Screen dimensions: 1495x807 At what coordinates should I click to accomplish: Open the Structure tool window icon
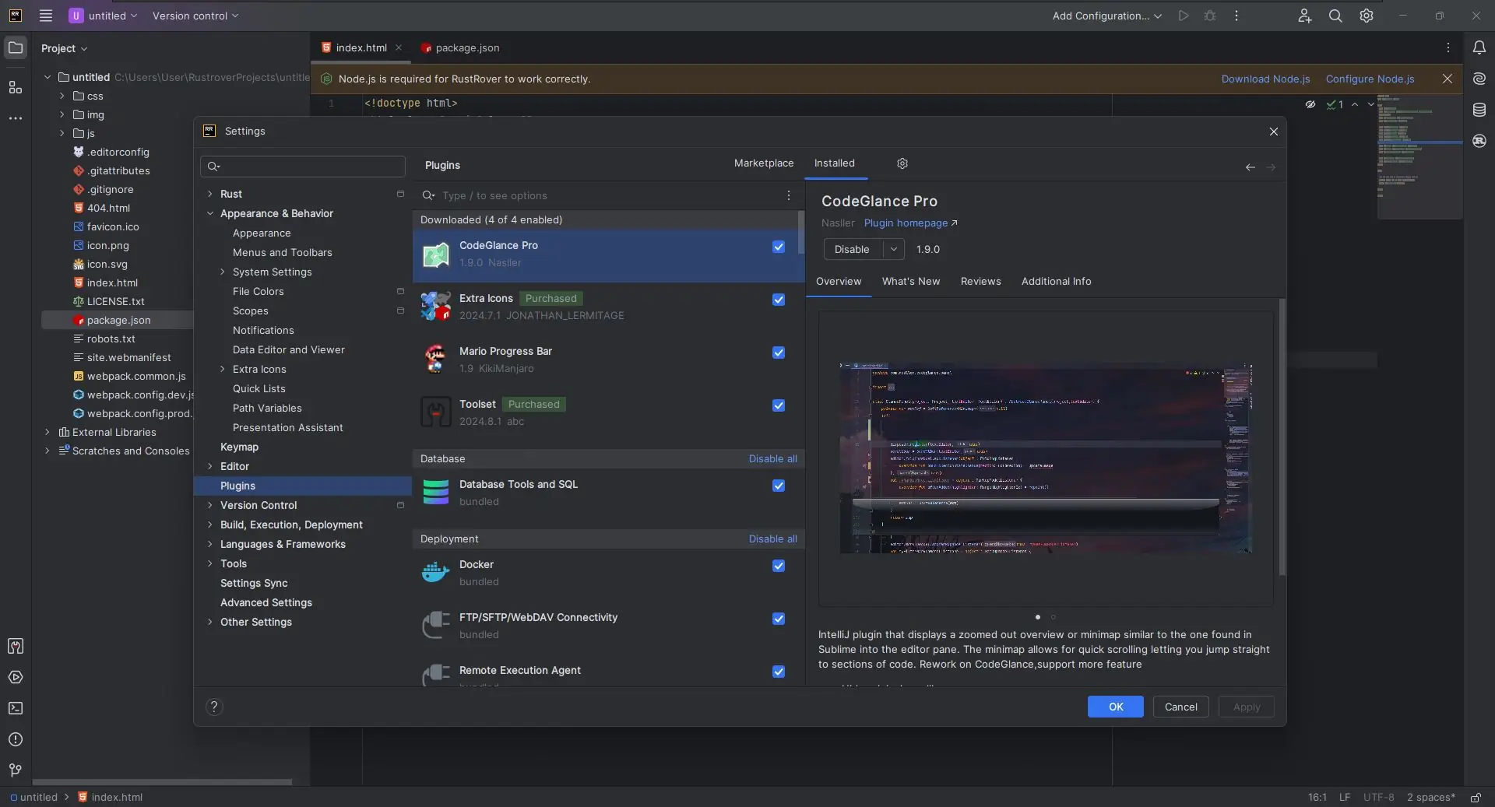[15, 87]
